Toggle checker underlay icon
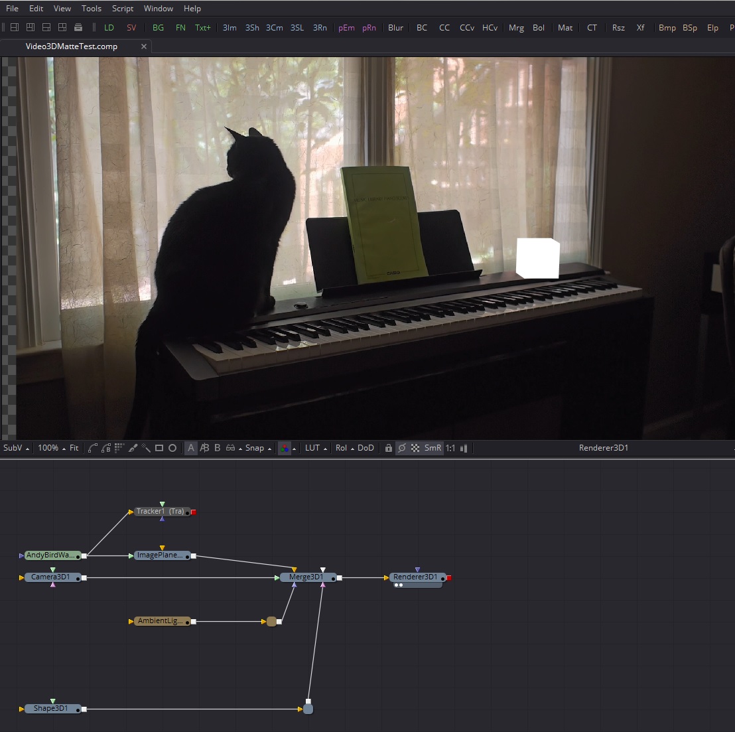This screenshot has width=735, height=732. coord(415,448)
